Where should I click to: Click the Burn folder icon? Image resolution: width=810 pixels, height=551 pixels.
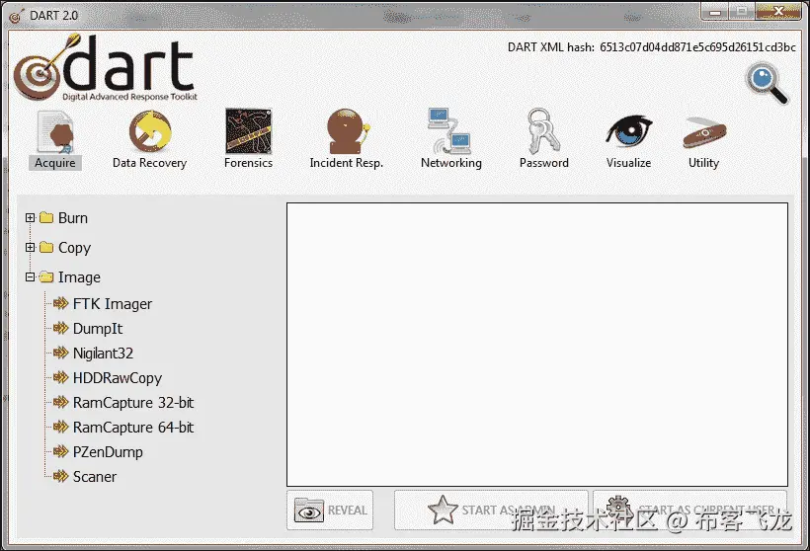[46, 217]
